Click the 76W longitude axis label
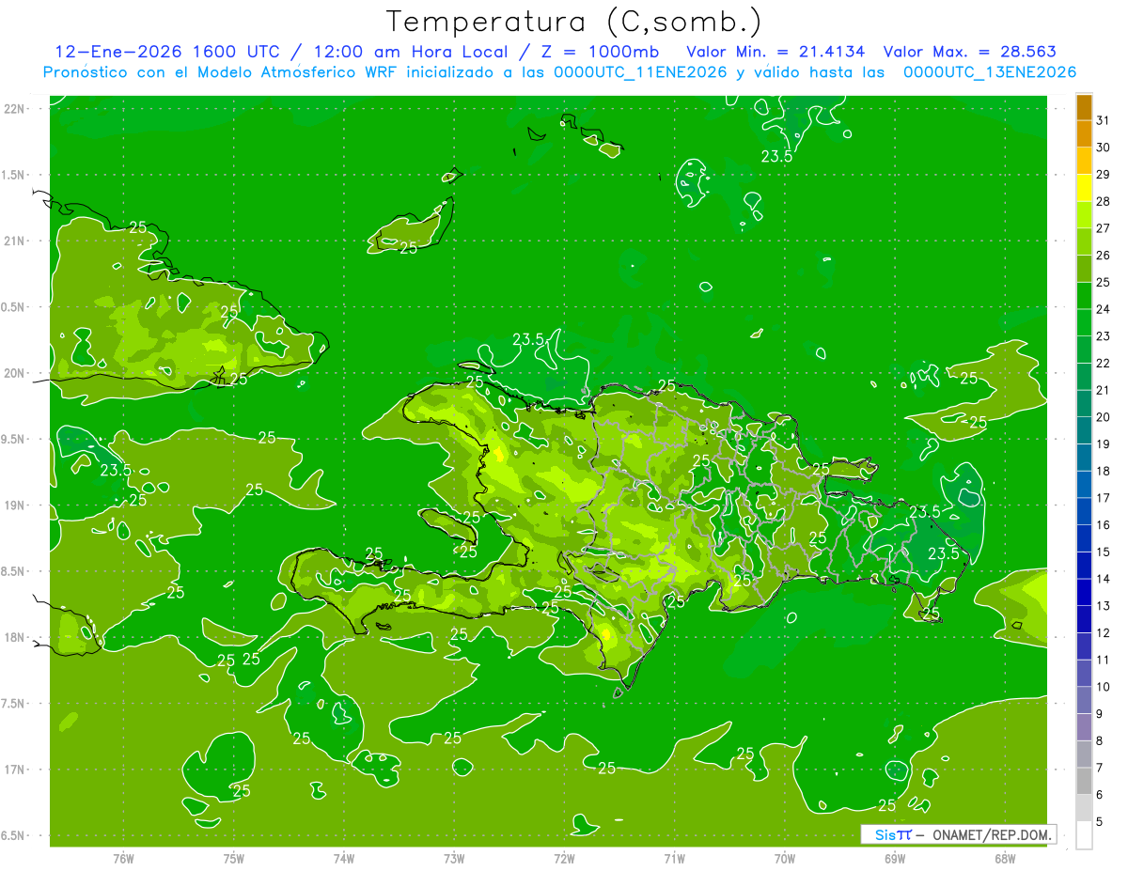 pyautogui.click(x=123, y=859)
